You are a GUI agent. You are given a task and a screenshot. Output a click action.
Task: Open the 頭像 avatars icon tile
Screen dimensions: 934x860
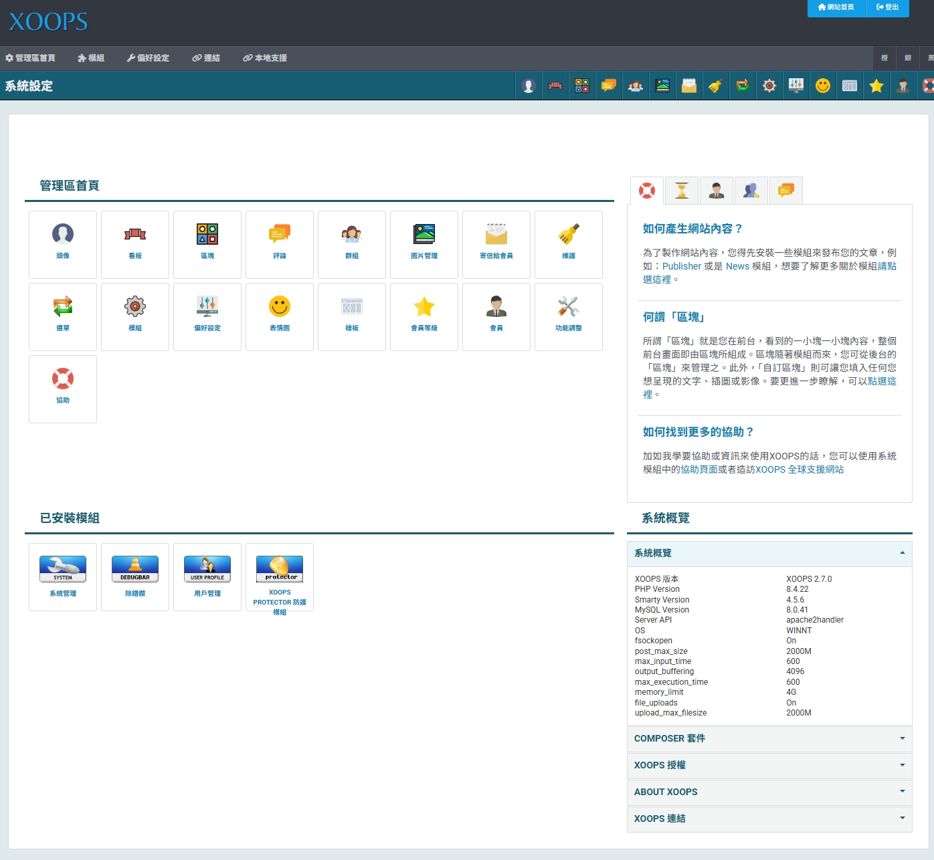pos(63,244)
